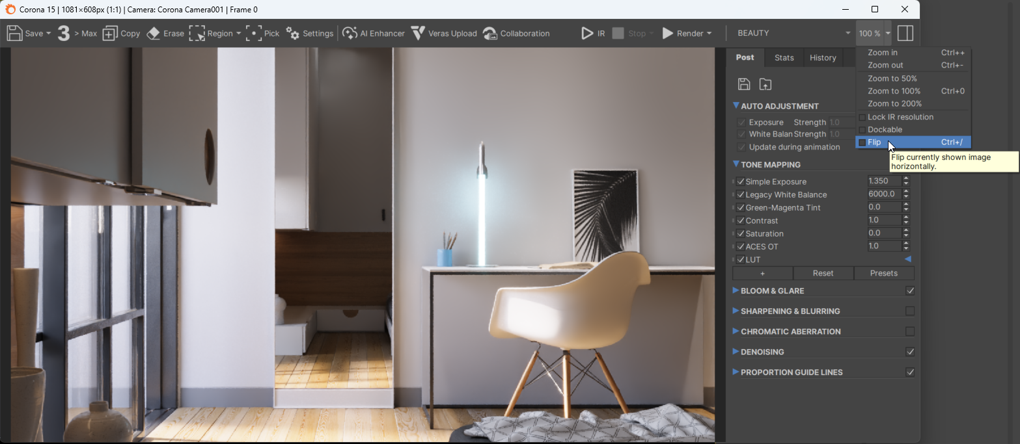Uncheck Green-Magenta Tint operator

point(741,207)
